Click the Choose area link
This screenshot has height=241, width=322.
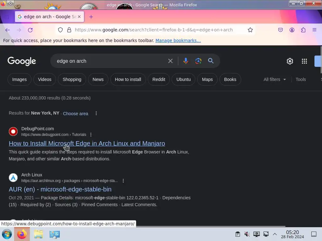point(75,114)
